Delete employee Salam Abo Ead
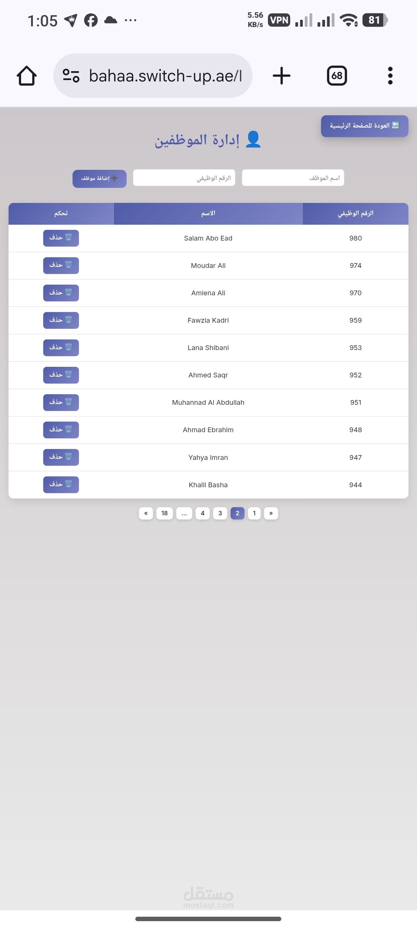The image size is (417, 928). pos(61,238)
